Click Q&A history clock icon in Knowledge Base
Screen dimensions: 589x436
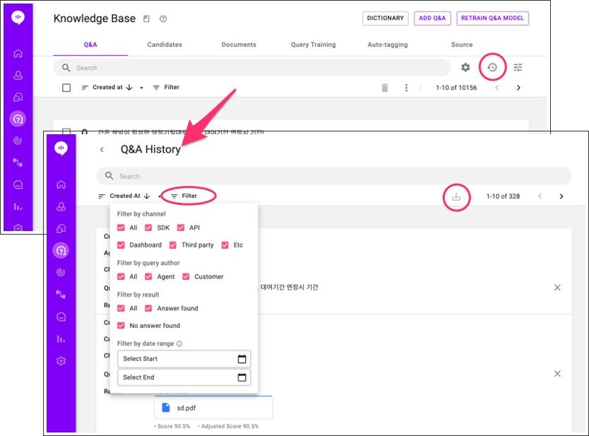(492, 67)
